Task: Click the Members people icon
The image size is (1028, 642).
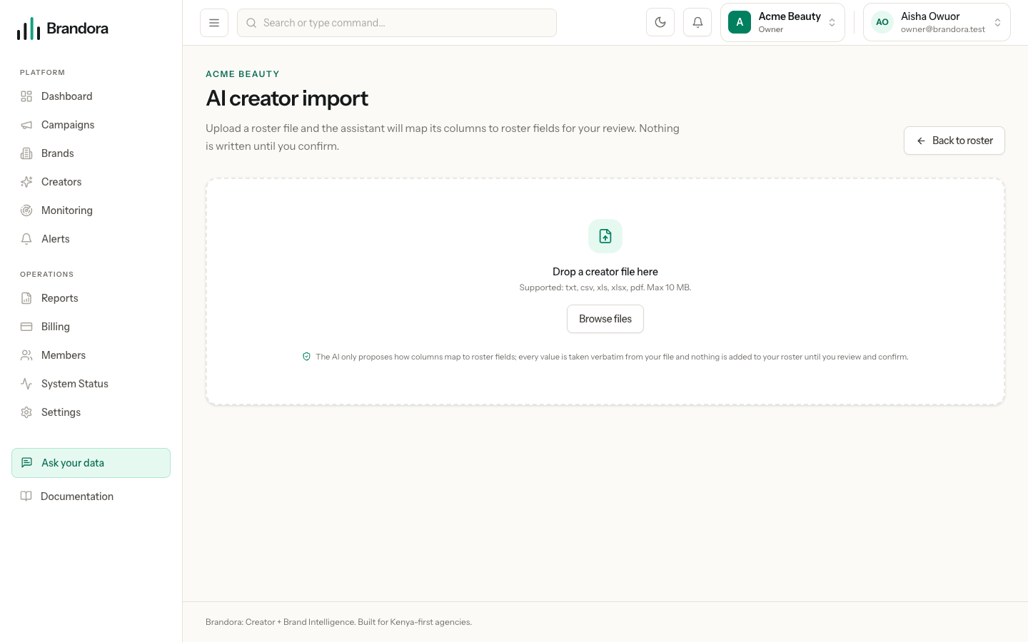Action: tap(26, 355)
